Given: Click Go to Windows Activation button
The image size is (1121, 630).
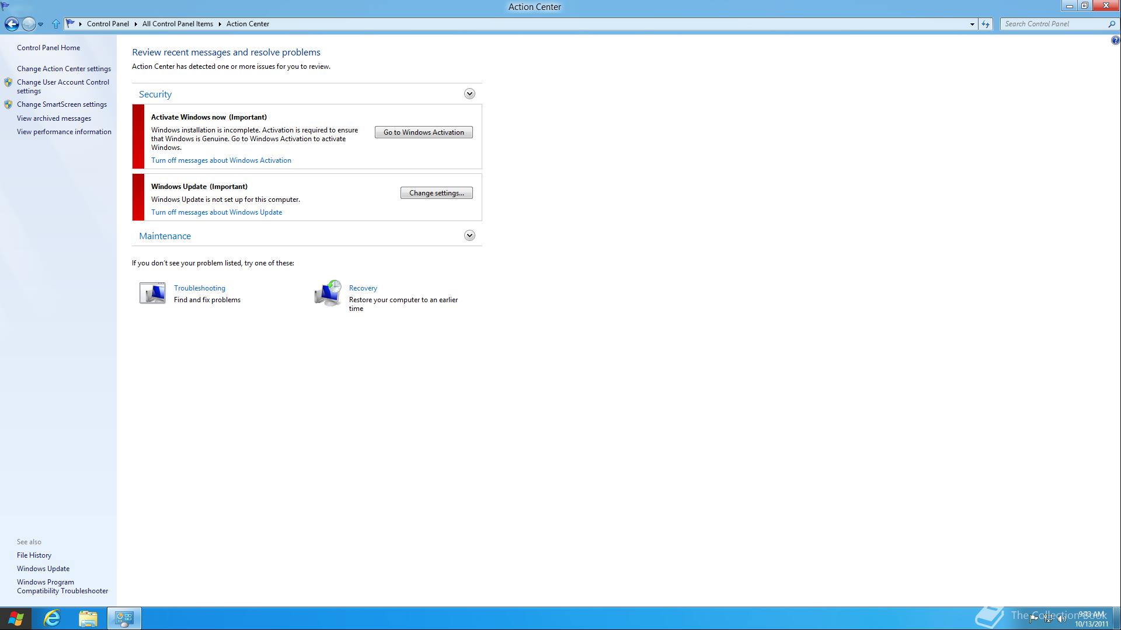Looking at the screenshot, I should click(424, 132).
